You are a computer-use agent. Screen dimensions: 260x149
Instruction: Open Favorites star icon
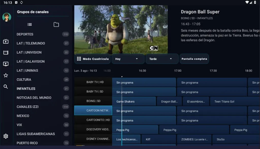coord(6,75)
